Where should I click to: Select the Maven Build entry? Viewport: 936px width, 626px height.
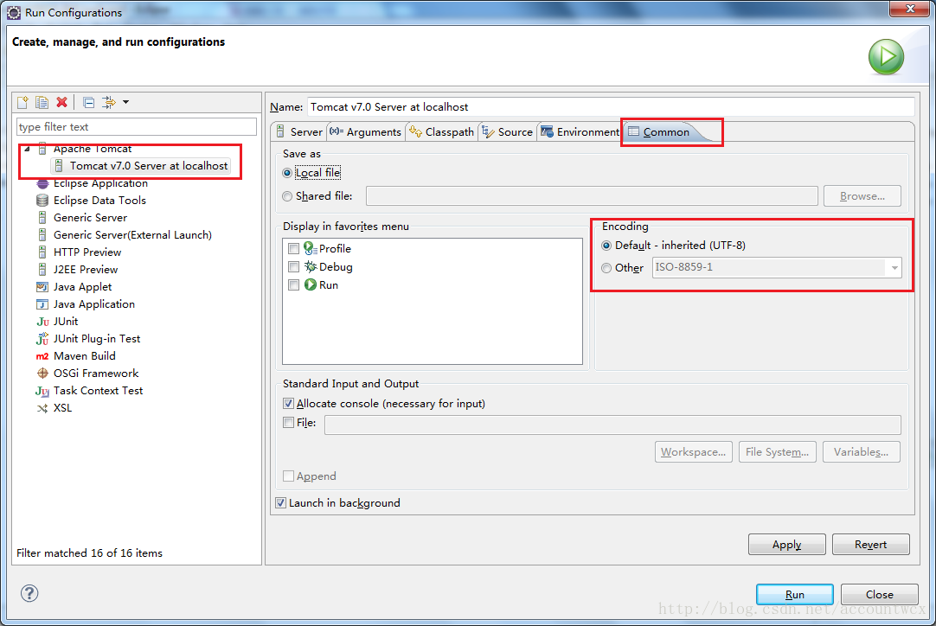point(84,356)
